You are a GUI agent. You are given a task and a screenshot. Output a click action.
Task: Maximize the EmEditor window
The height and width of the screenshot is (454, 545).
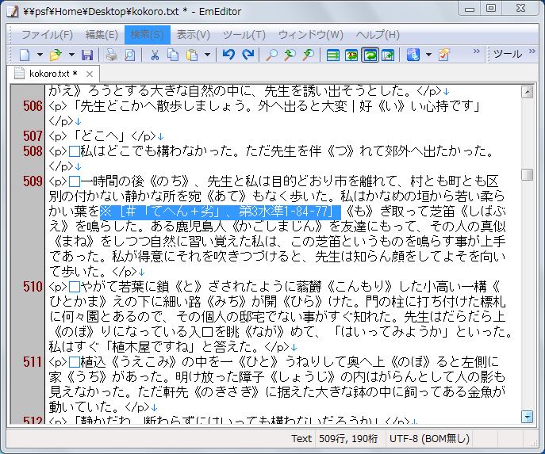point(491,9)
